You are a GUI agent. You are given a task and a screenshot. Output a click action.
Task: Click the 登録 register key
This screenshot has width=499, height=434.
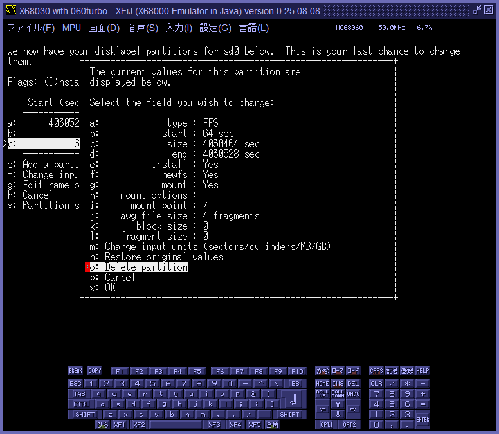pyautogui.click(x=407, y=371)
